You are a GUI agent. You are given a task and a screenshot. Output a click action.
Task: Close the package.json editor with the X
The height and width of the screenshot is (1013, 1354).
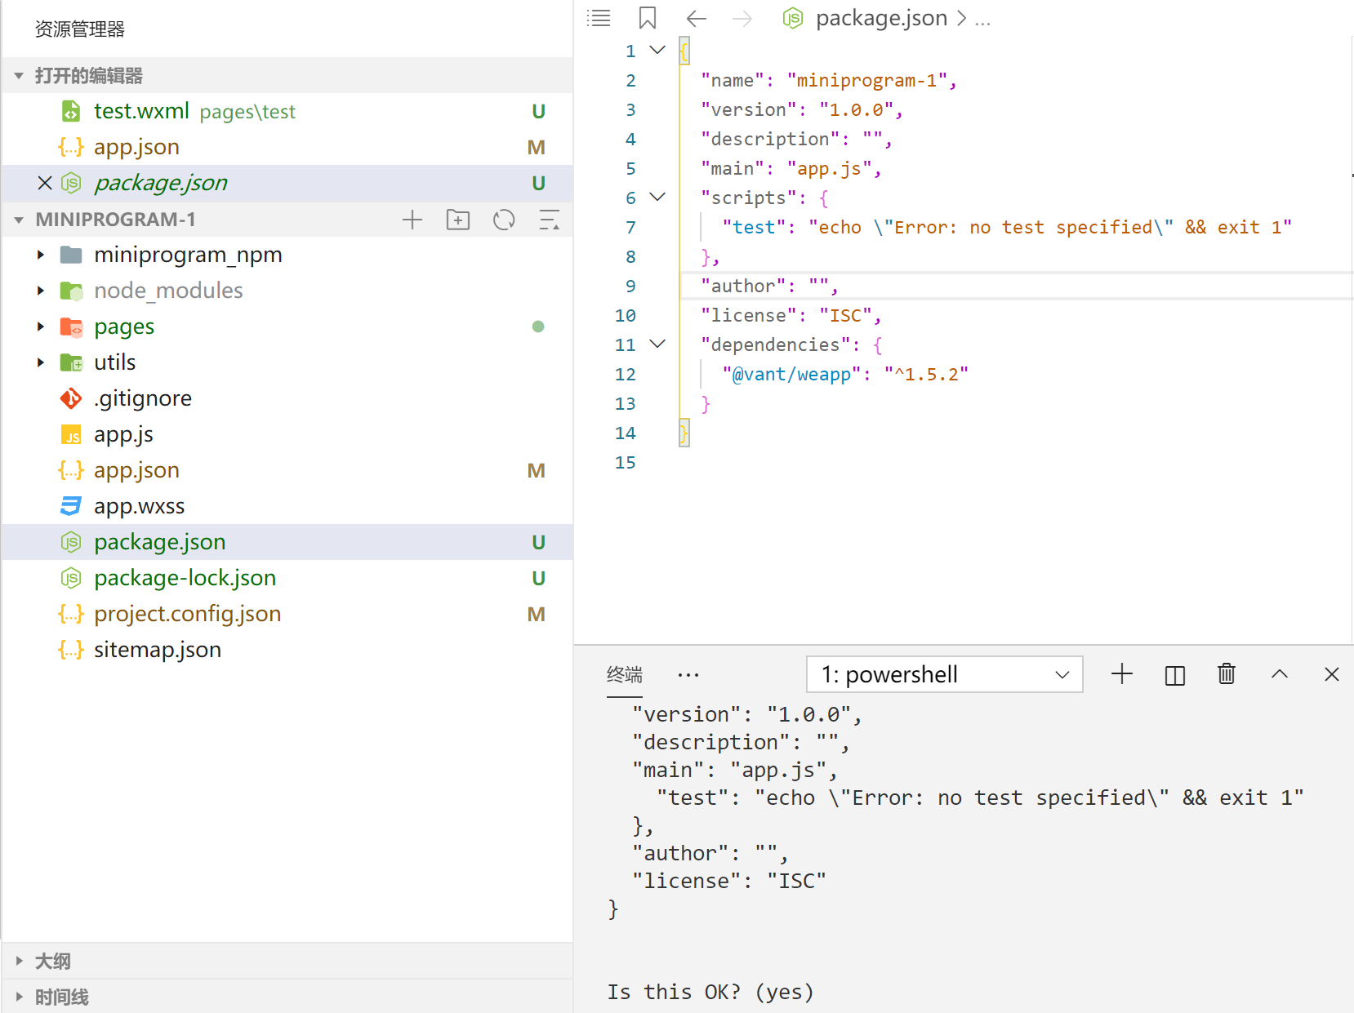45,183
